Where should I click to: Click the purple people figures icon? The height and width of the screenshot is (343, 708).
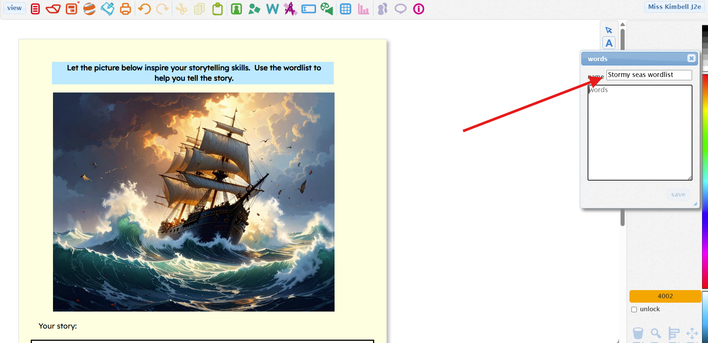(382, 9)
